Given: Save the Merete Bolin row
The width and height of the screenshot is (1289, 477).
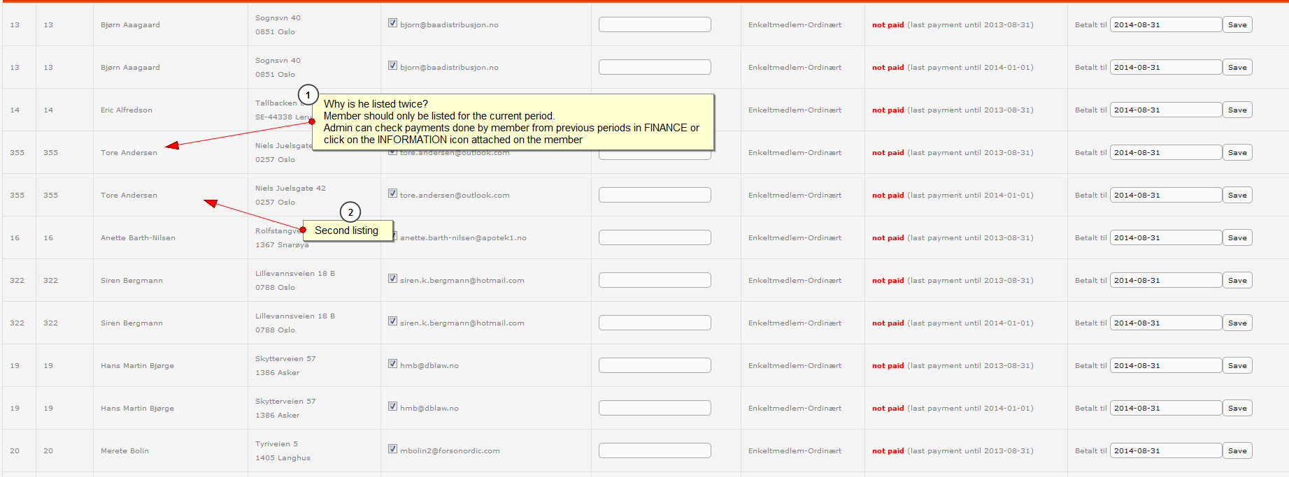Looking at the screenshot, I should pyautogui.click(x=1237, y=450).
